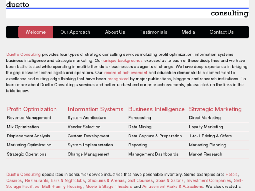Click Custom Development entry
The width and height of the screenshot is (255, 191).
[x=88, y=136]
